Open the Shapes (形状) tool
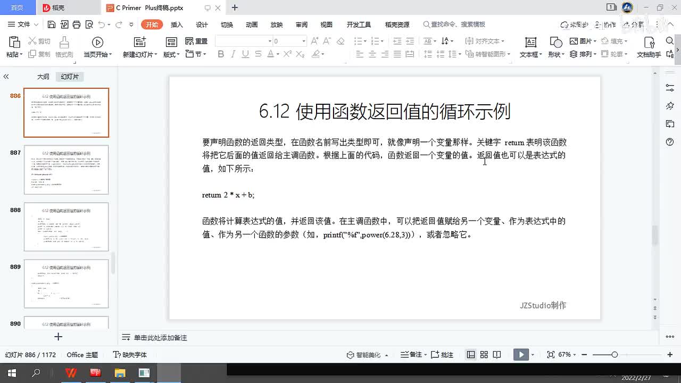Image resolution: width=681 pixels, height=383 pixels. [556, 47]
